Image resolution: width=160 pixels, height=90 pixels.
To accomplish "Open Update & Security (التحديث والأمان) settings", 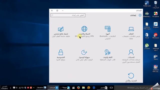I will pyautogui.click(x=131, y=77).
